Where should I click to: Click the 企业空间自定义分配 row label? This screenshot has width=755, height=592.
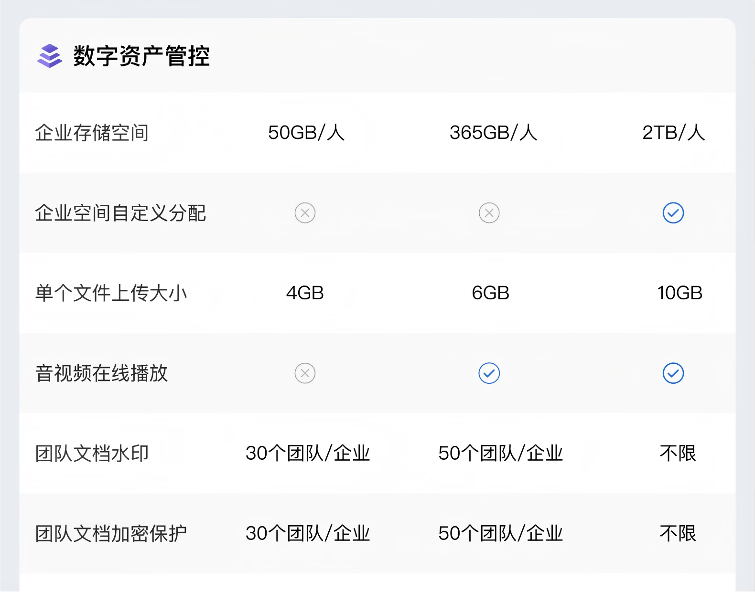(120, 213)
